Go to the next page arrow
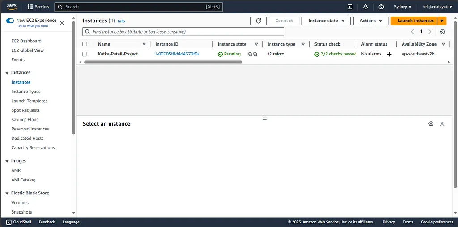 [430, 32]
